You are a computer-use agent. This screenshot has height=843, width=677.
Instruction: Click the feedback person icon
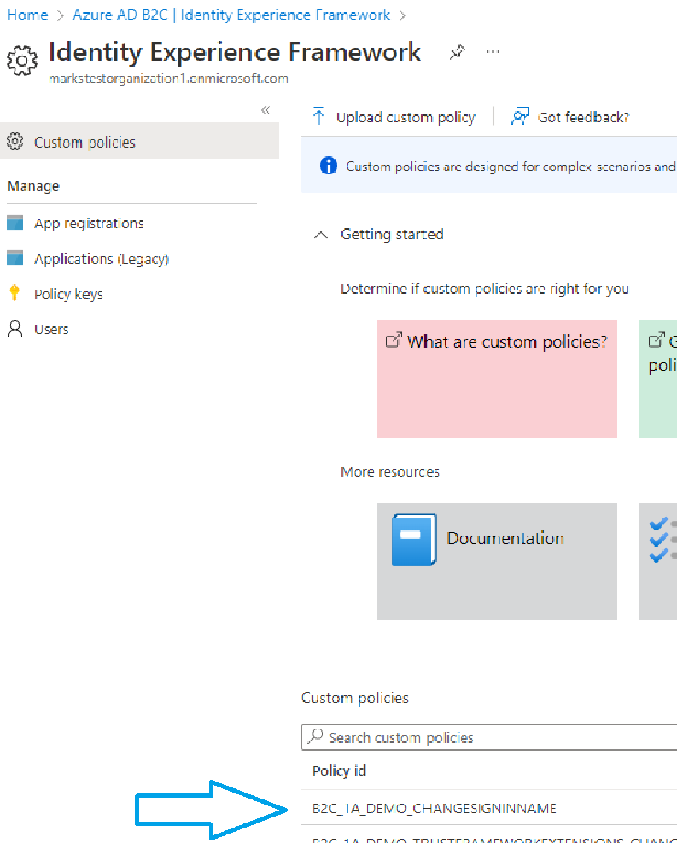point(520,116)
